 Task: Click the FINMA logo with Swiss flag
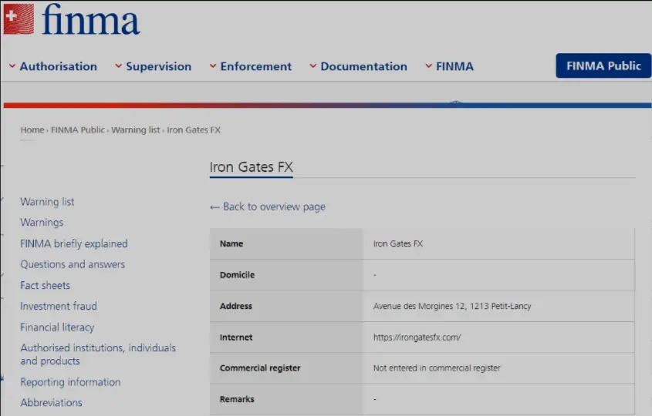tap(72, 19)
